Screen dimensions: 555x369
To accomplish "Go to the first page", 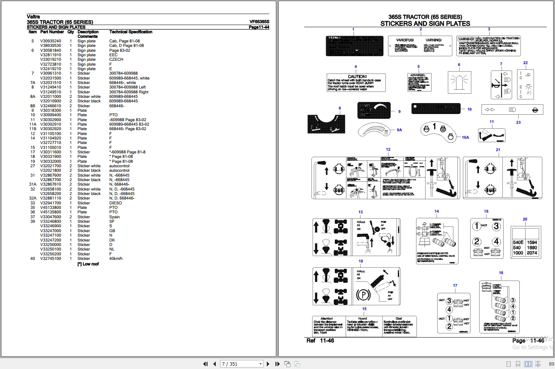I will click(205, 364).
